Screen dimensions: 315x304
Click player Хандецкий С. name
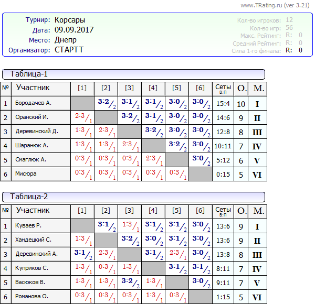pyautogui.click(x=33, y=240)
